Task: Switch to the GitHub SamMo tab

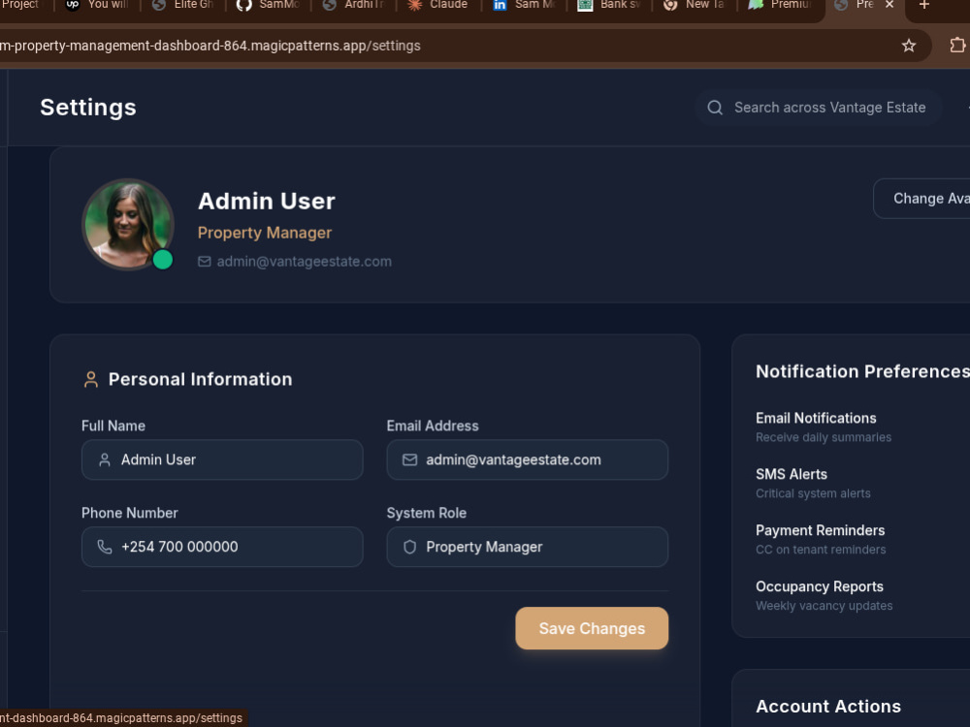Action: 269,5
